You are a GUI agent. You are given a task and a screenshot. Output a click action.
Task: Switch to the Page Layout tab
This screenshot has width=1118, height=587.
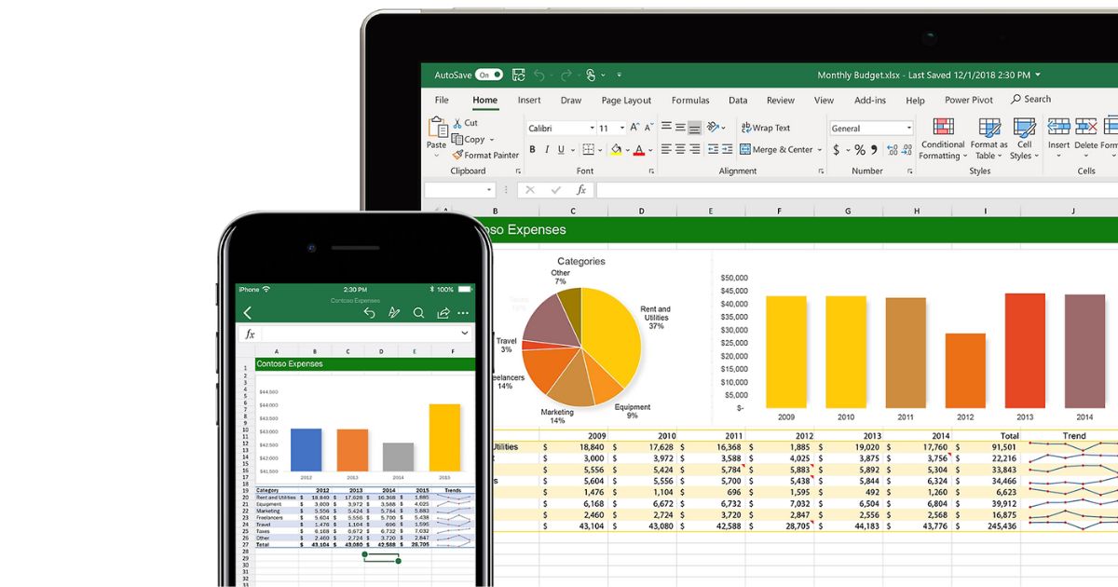click(x=626, y=101)
